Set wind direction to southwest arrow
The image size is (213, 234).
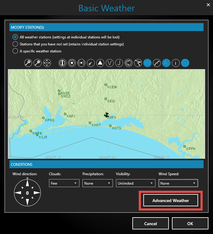[22, 198]
